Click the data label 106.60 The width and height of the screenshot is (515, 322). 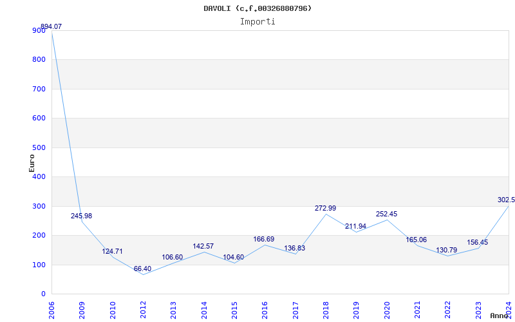[x=172, y=257]
